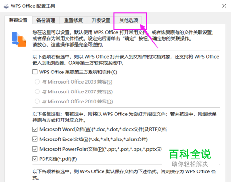Uncheck Microsoft Word文档 association checkbox
Image resolution: width=231 pixels, height=182 pixels.
pyautogui.click(x=35, y=129)
